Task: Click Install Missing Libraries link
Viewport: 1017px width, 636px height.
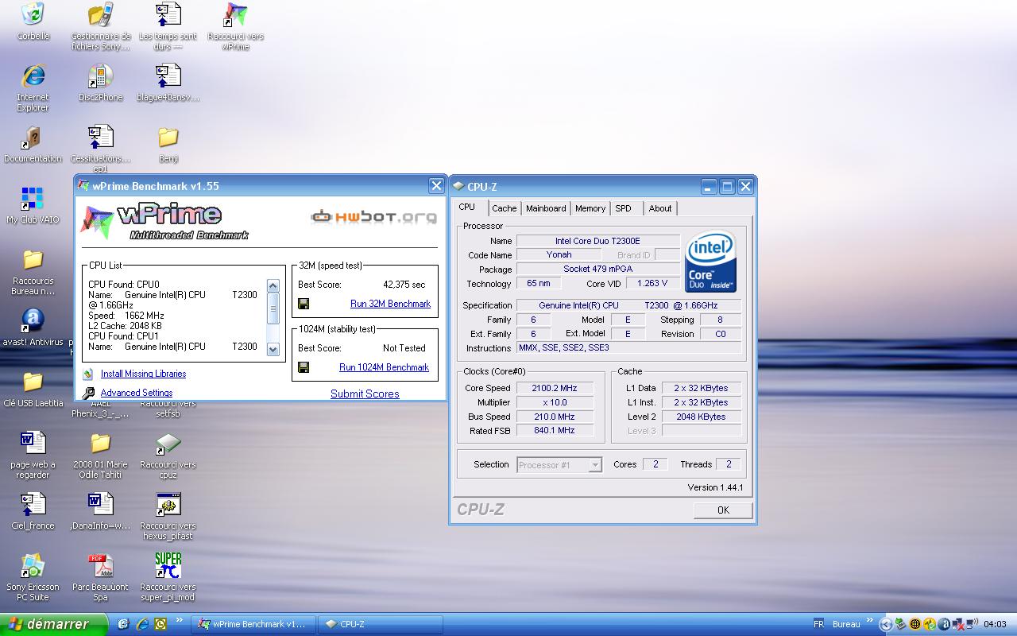Action: coord(143,374)
